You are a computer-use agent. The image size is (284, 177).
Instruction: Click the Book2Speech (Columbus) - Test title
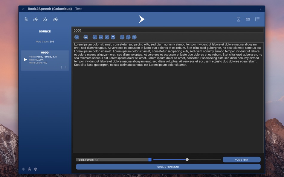55,9
